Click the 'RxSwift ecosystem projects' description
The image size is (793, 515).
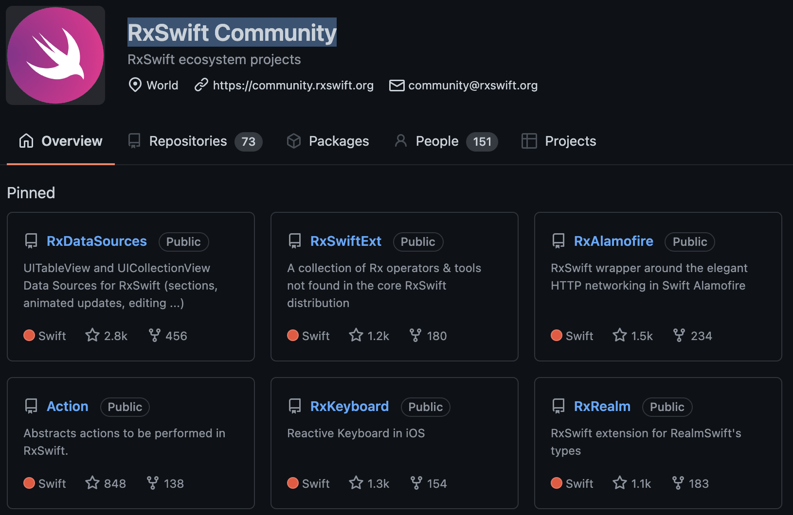[x=214, y=59]
